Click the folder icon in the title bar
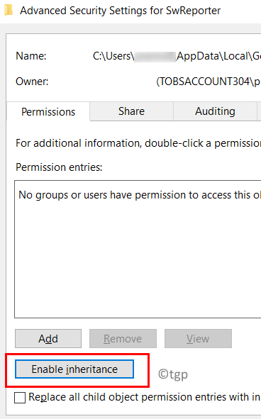Screen dimensions: 261x419 9,11
